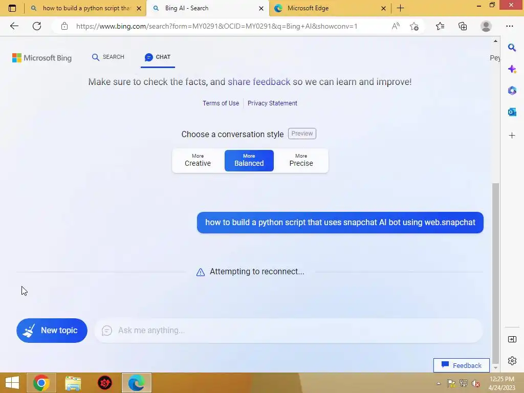Add this page to favorites

tap(414, 26)
